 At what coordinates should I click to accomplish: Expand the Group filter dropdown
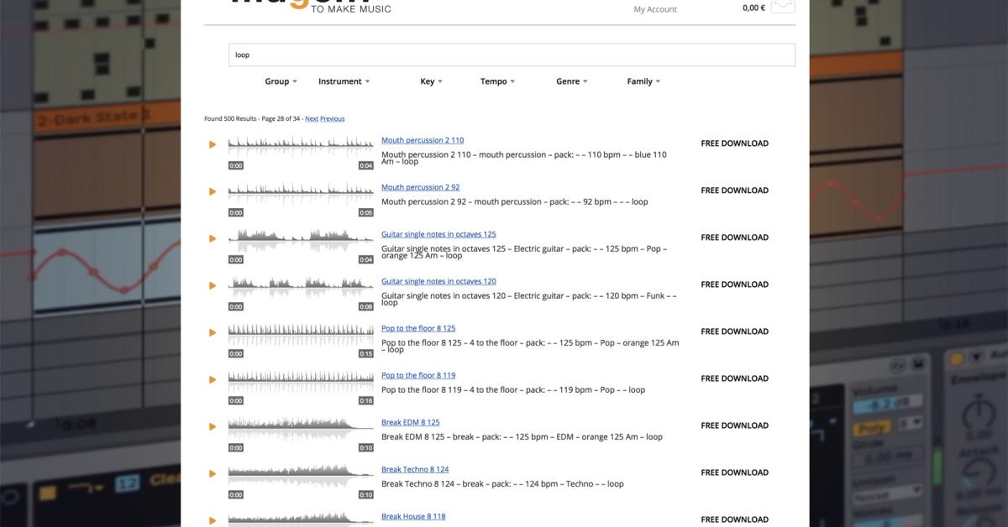coord(281,81)
